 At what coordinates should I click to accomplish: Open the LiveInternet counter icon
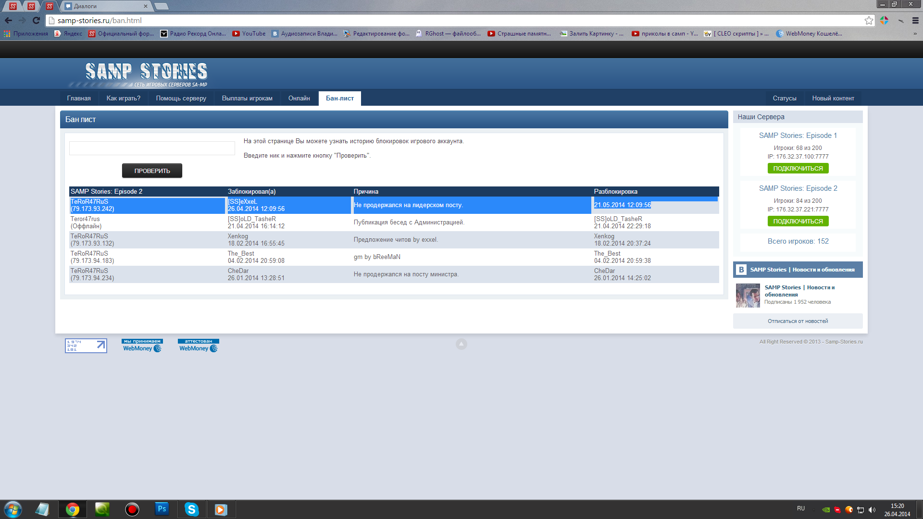pos(86,346)
